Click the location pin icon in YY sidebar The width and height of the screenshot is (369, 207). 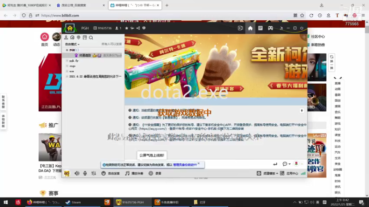(x=78, y=38)
